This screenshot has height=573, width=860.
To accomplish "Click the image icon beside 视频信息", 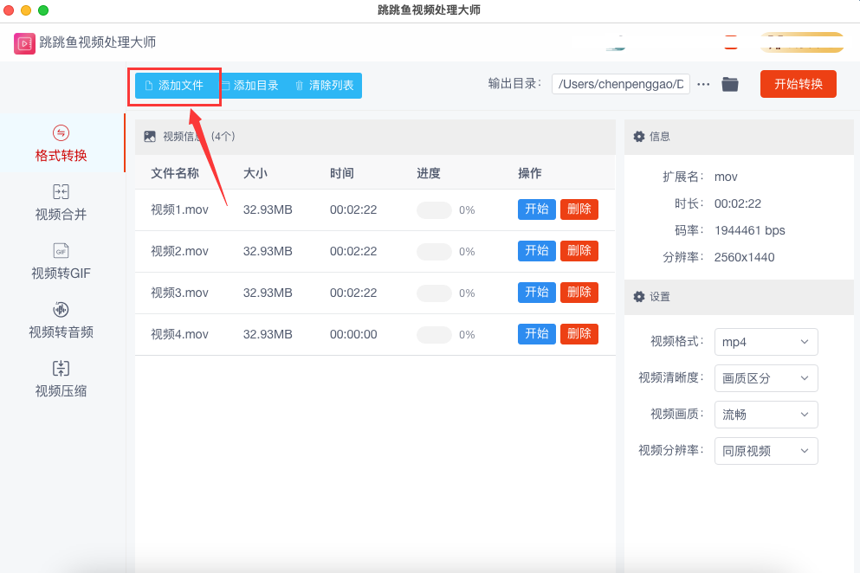I will (x=150, y=137).
